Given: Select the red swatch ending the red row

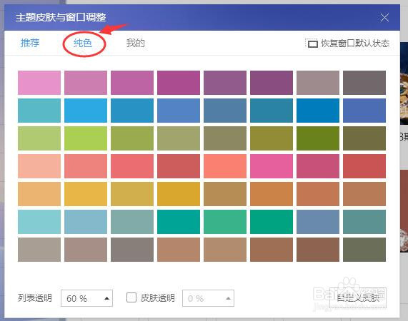Looking at the screenshot, I should click(364, 166).
